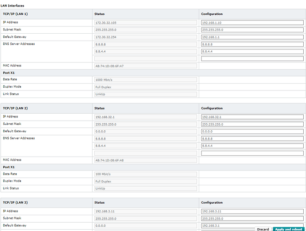
Task: Edit LAN 3 Subnet Mask configuration field
Action: click(x=252, y=219)
